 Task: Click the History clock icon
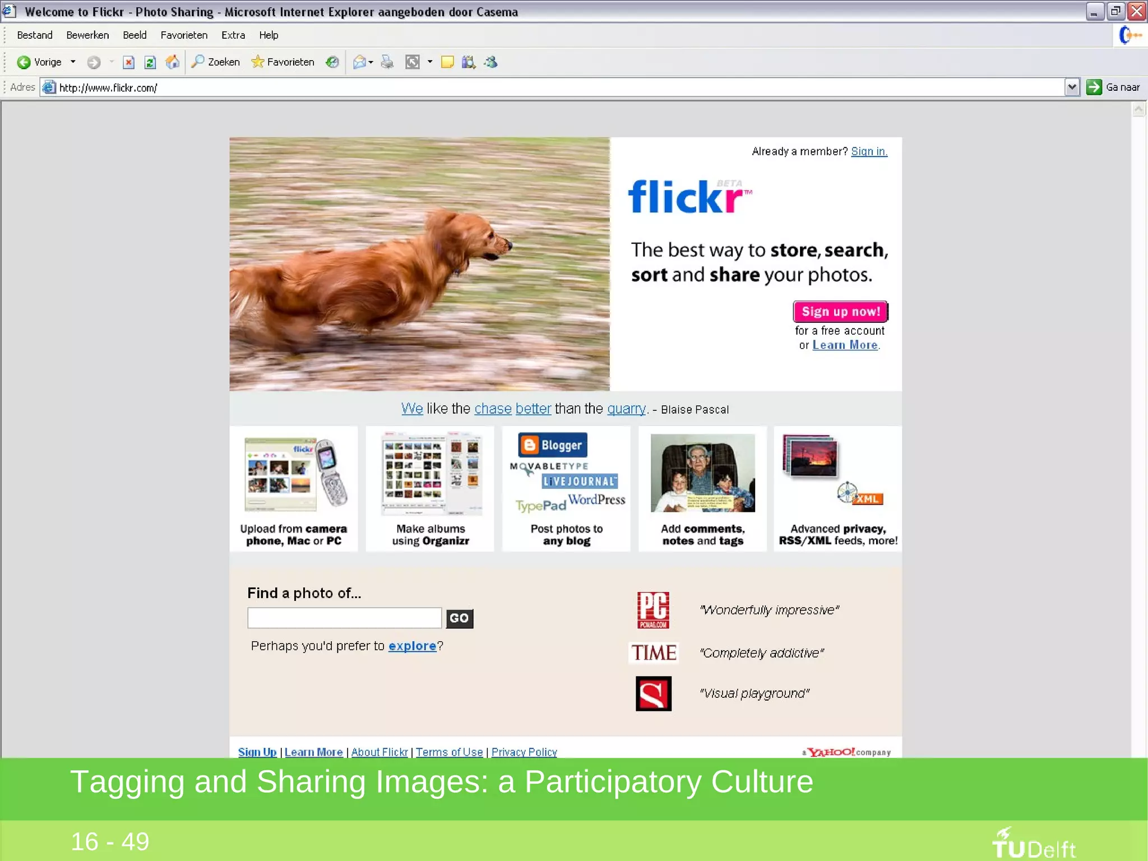pos(332,62)
